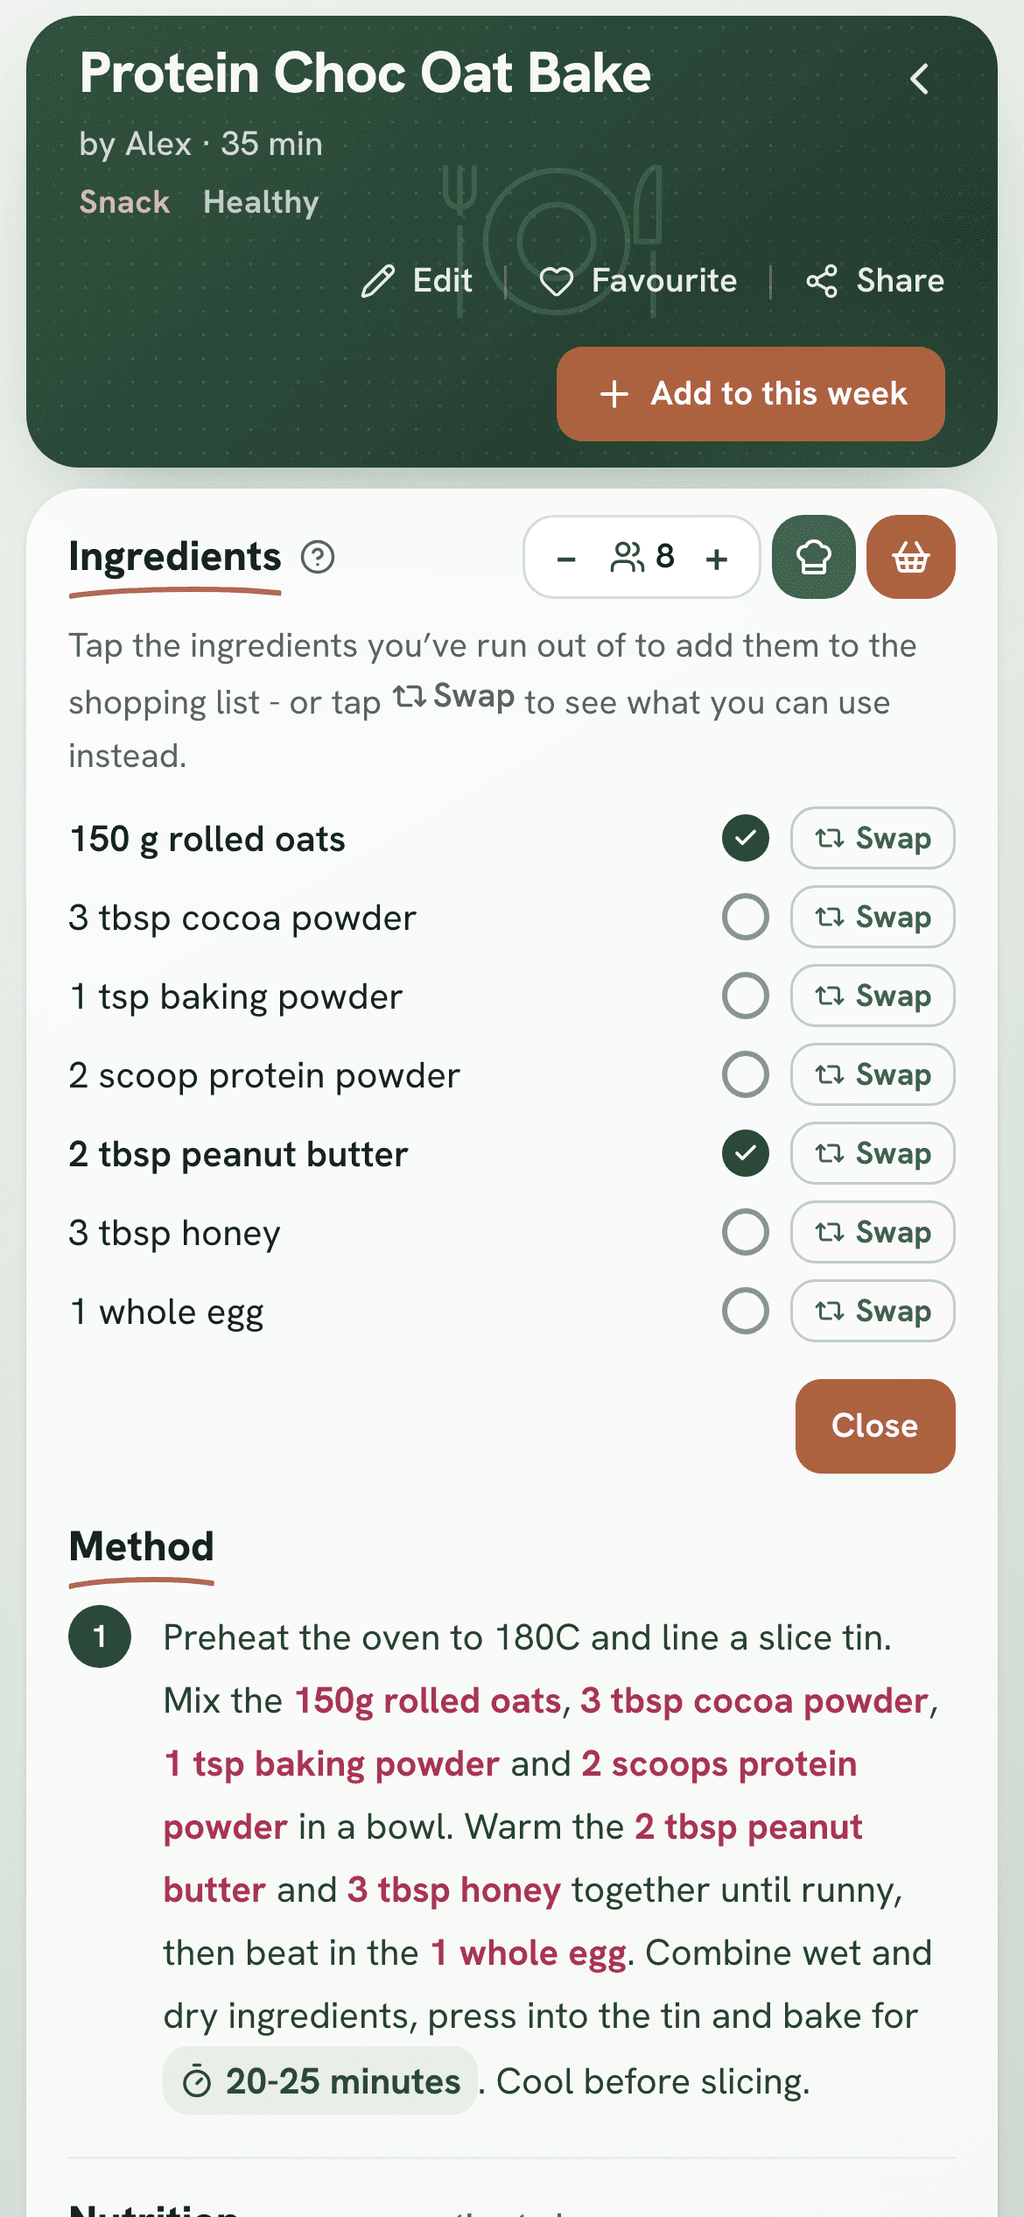This screenshot has height=2217, width=1024.
Task: Open the shopping basket icon
Action: (x=910, y=557)
